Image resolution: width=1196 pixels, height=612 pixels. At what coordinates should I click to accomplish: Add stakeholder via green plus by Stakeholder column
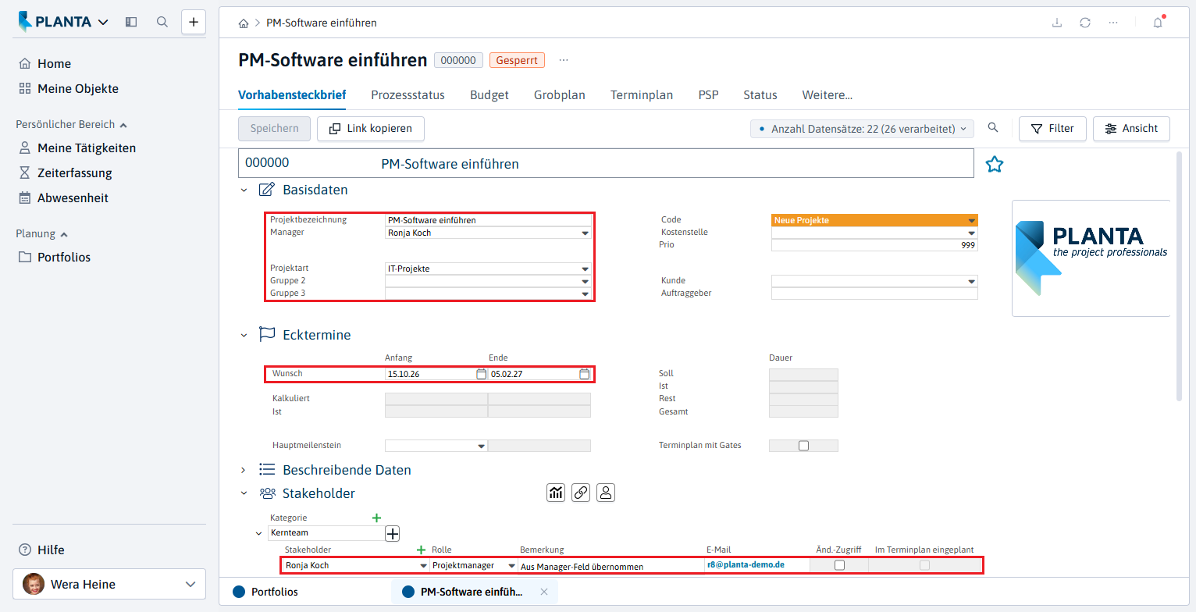(422, 550)
